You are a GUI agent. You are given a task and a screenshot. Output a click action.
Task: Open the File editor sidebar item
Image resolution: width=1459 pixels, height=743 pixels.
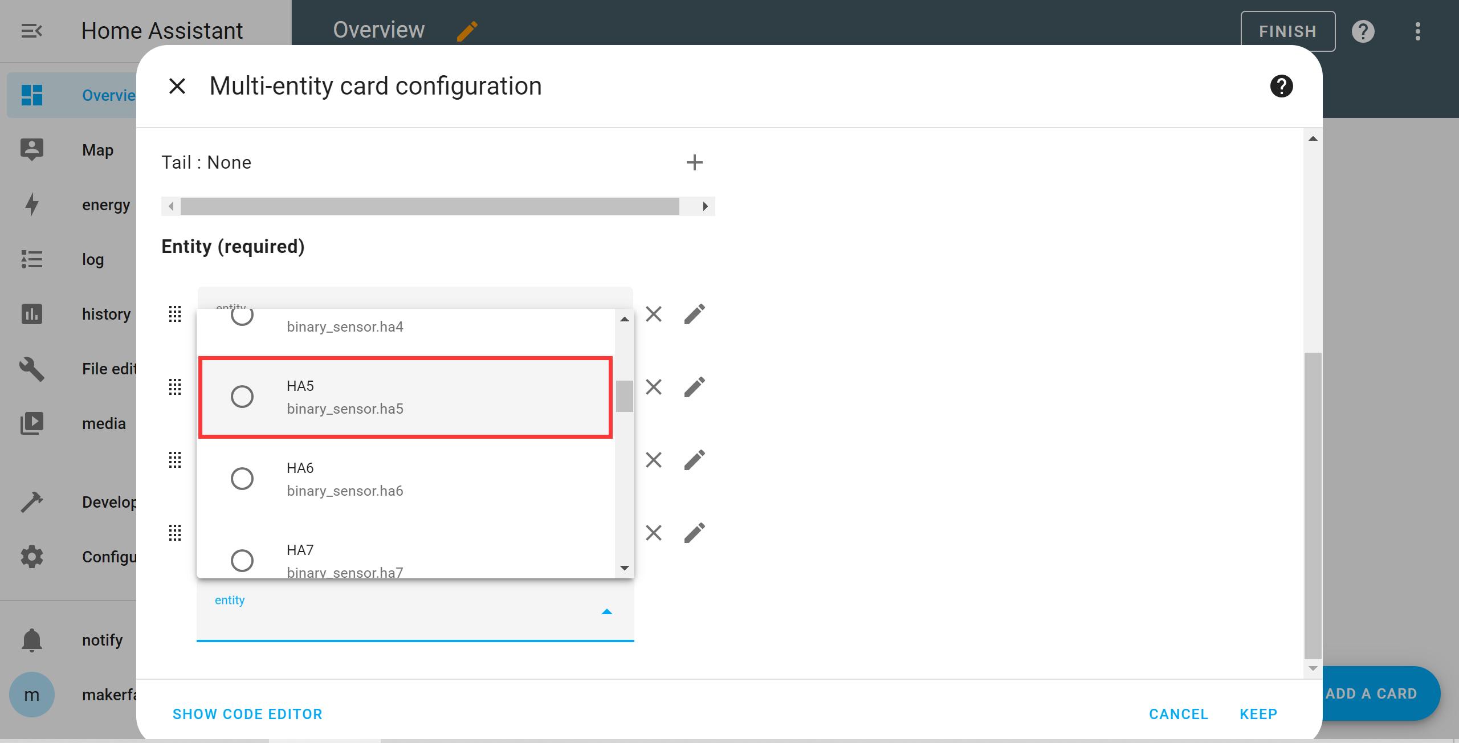pyautogui.click(x=71, y=369)
